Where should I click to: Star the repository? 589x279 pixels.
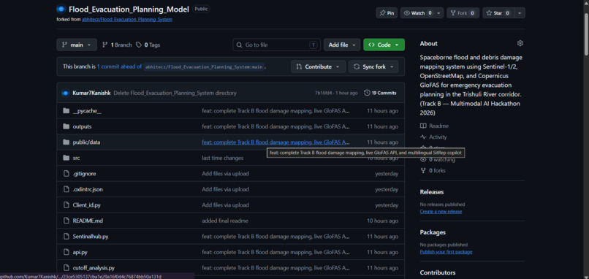498,13
